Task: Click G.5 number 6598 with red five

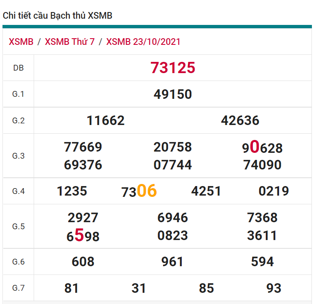Action: click(83, 236)
